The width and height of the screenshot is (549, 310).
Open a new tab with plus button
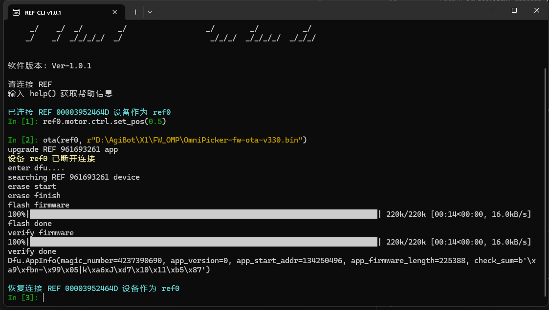point(135,12)
